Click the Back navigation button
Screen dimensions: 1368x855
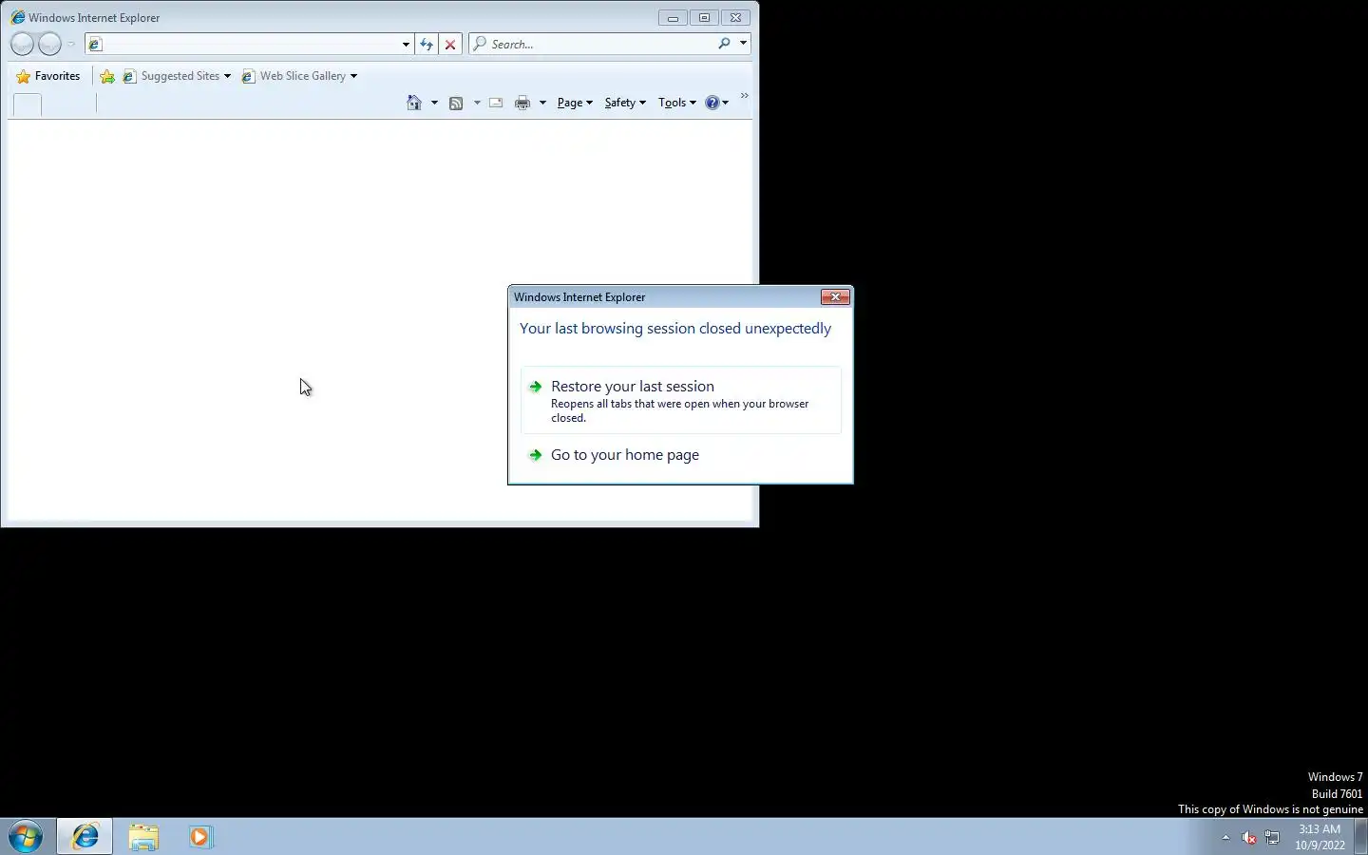tap(22, 44)
